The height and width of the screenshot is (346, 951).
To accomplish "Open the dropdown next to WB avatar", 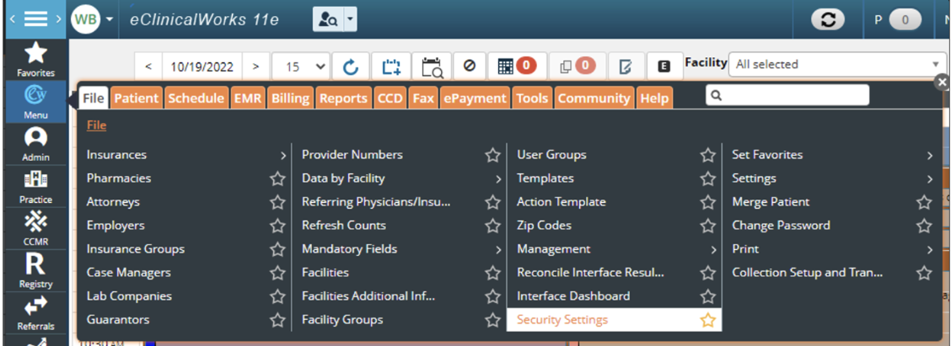I will [x=109, y=19].
